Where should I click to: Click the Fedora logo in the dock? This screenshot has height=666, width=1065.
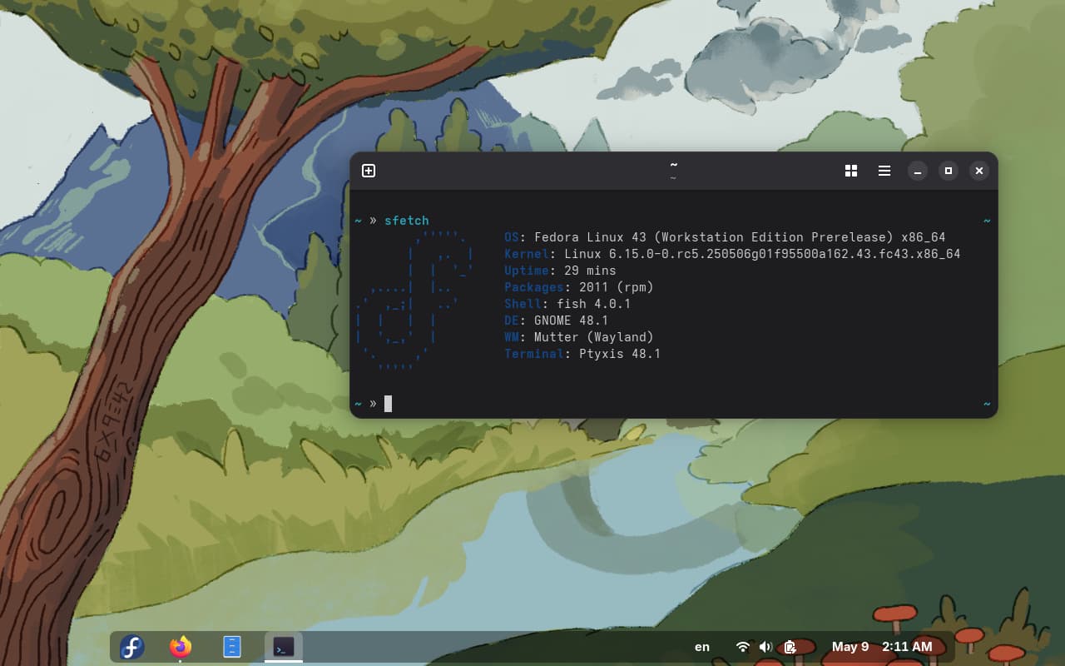point(132,647)
